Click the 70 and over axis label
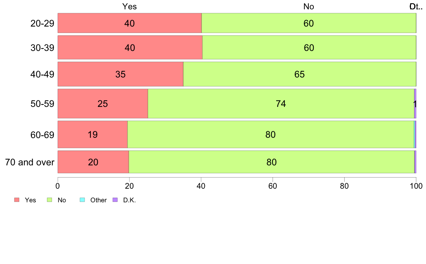Image resolution: width=426 pixels, height=264 pixels. [x=30, y=162]
